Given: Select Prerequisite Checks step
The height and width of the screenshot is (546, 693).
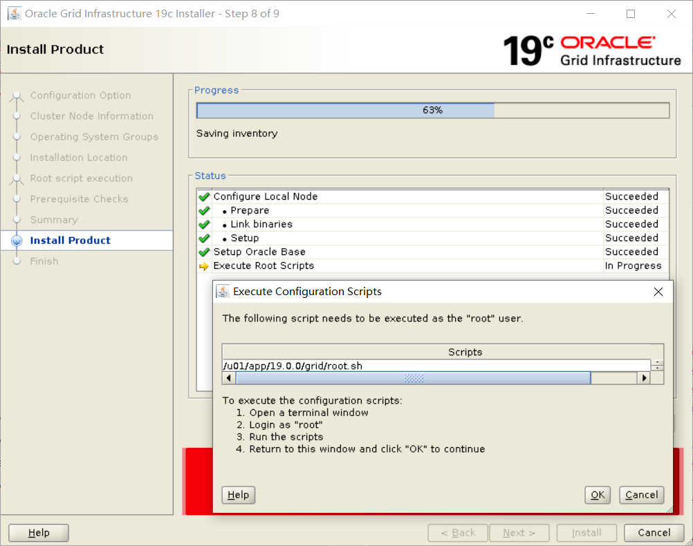Looking at the screenshot, I should coord(79,199).
